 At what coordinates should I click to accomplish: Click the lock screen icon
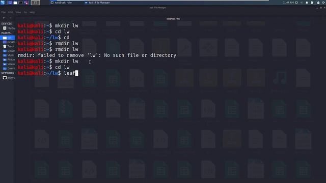click(x=318, y=3)
